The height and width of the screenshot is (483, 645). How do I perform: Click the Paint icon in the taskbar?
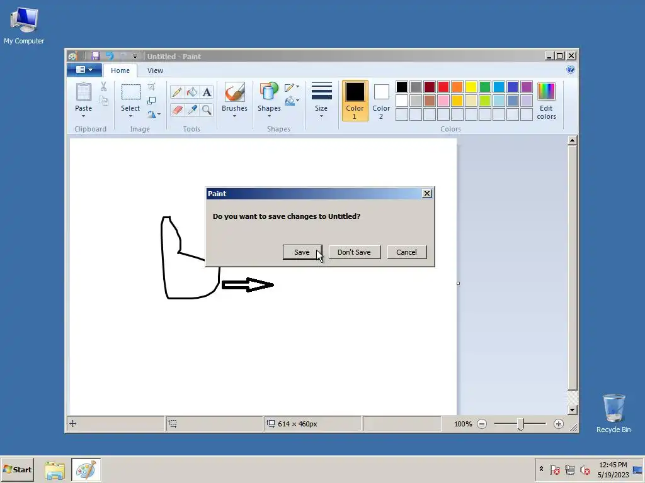(86, 470)
